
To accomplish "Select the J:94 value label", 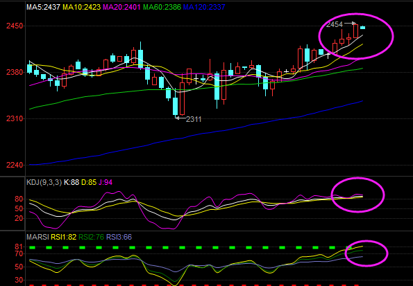I will pos(106,182).
